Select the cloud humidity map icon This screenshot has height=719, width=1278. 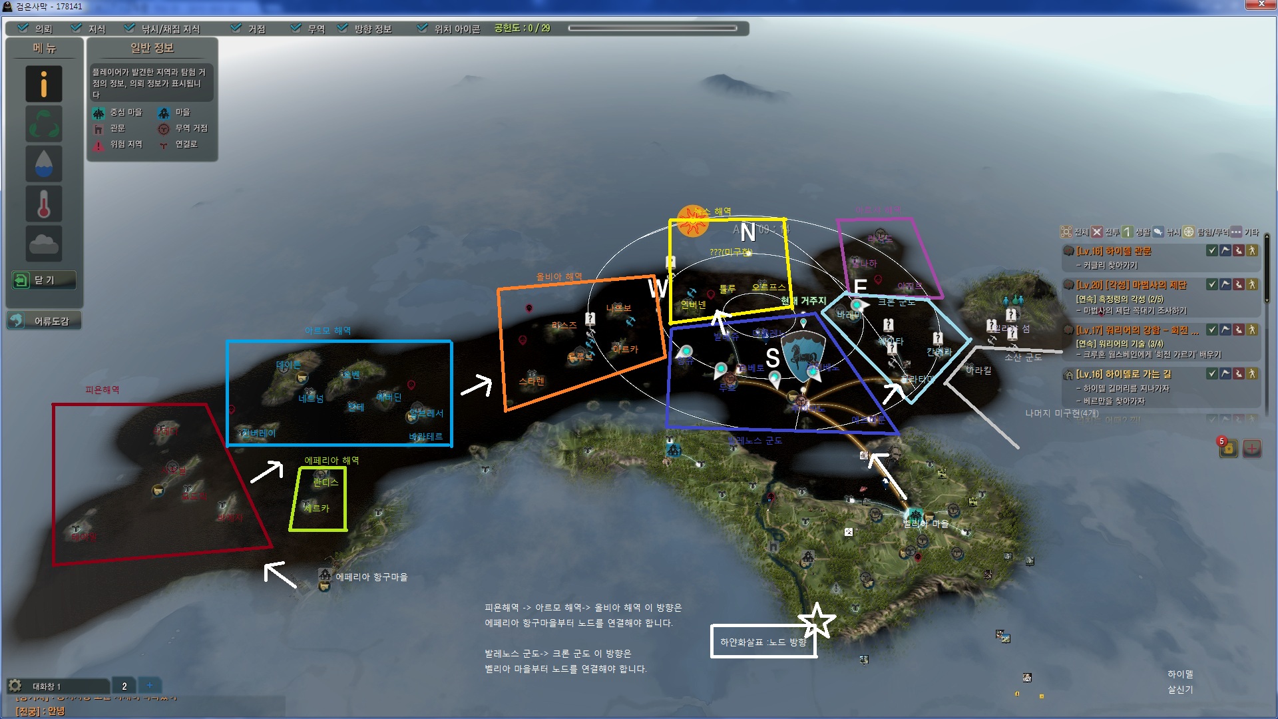click(44, 244)
